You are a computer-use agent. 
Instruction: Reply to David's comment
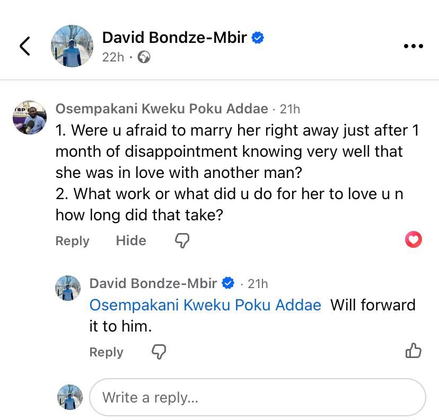[x=106, y=352]
